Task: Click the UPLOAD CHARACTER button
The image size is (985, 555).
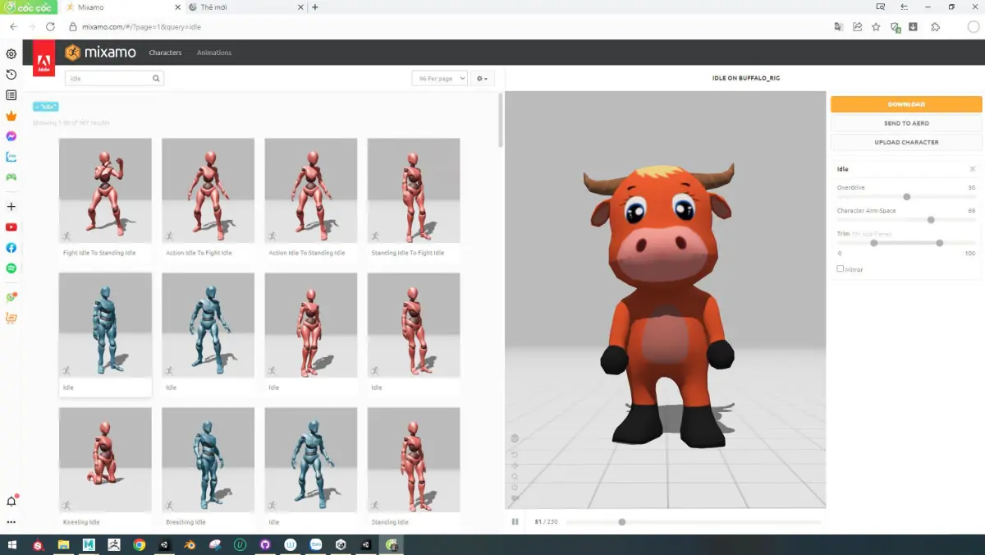Action: [906, 142]
